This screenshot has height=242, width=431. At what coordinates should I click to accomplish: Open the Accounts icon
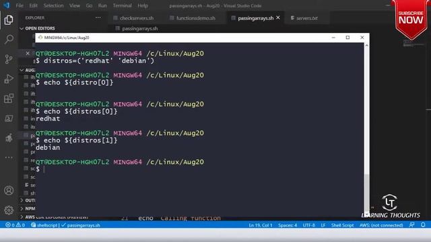9,190
